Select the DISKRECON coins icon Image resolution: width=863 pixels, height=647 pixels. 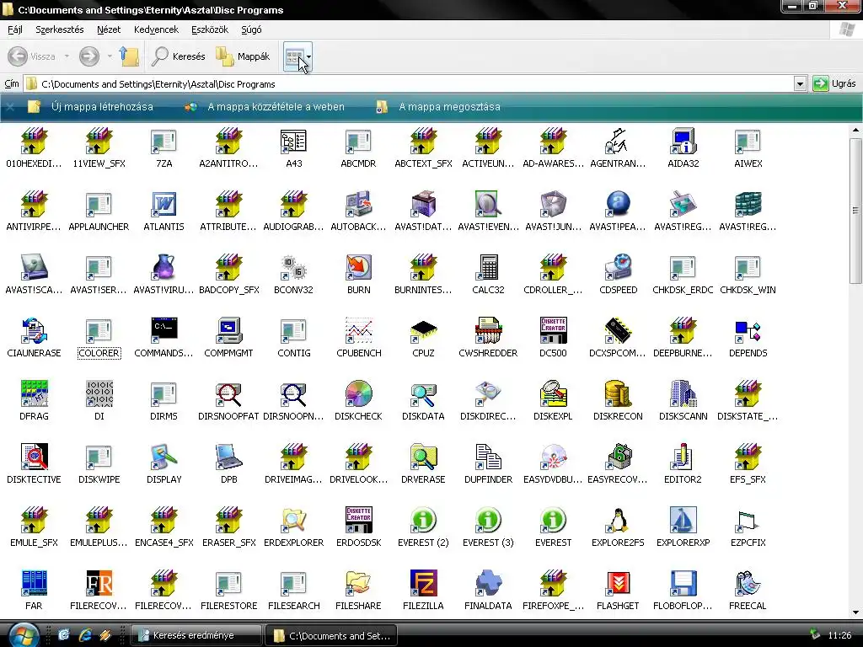[x=618, y=394]
